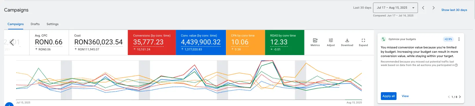The height and width of the screenshot is (106, 475).
Task: Select the red Conversions scorecard
Action: point(152,42)
